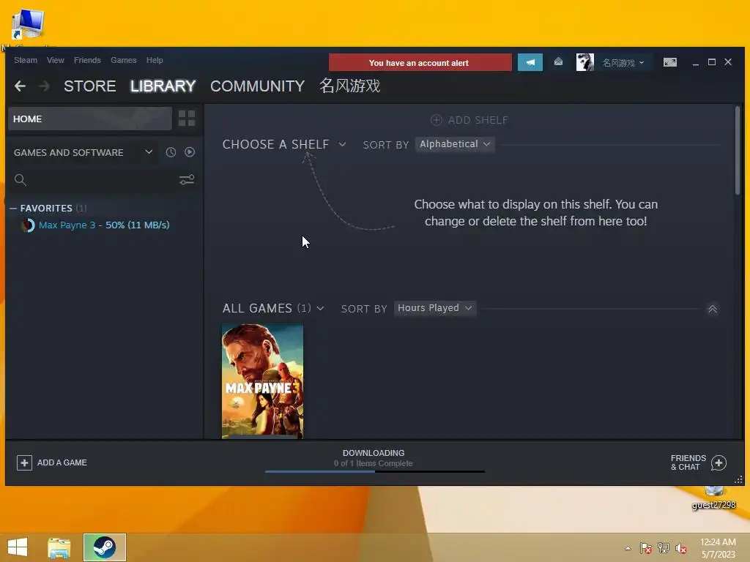This screenshot has height=562, width=750.
Task: Click the Add a Game plus icon
Action: click(x=24, y=462)
